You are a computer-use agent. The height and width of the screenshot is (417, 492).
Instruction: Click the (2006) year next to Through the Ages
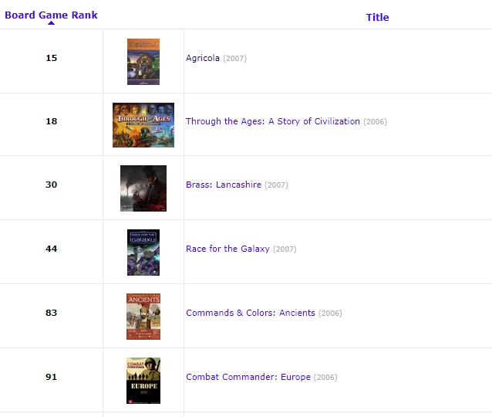(375, 121)
